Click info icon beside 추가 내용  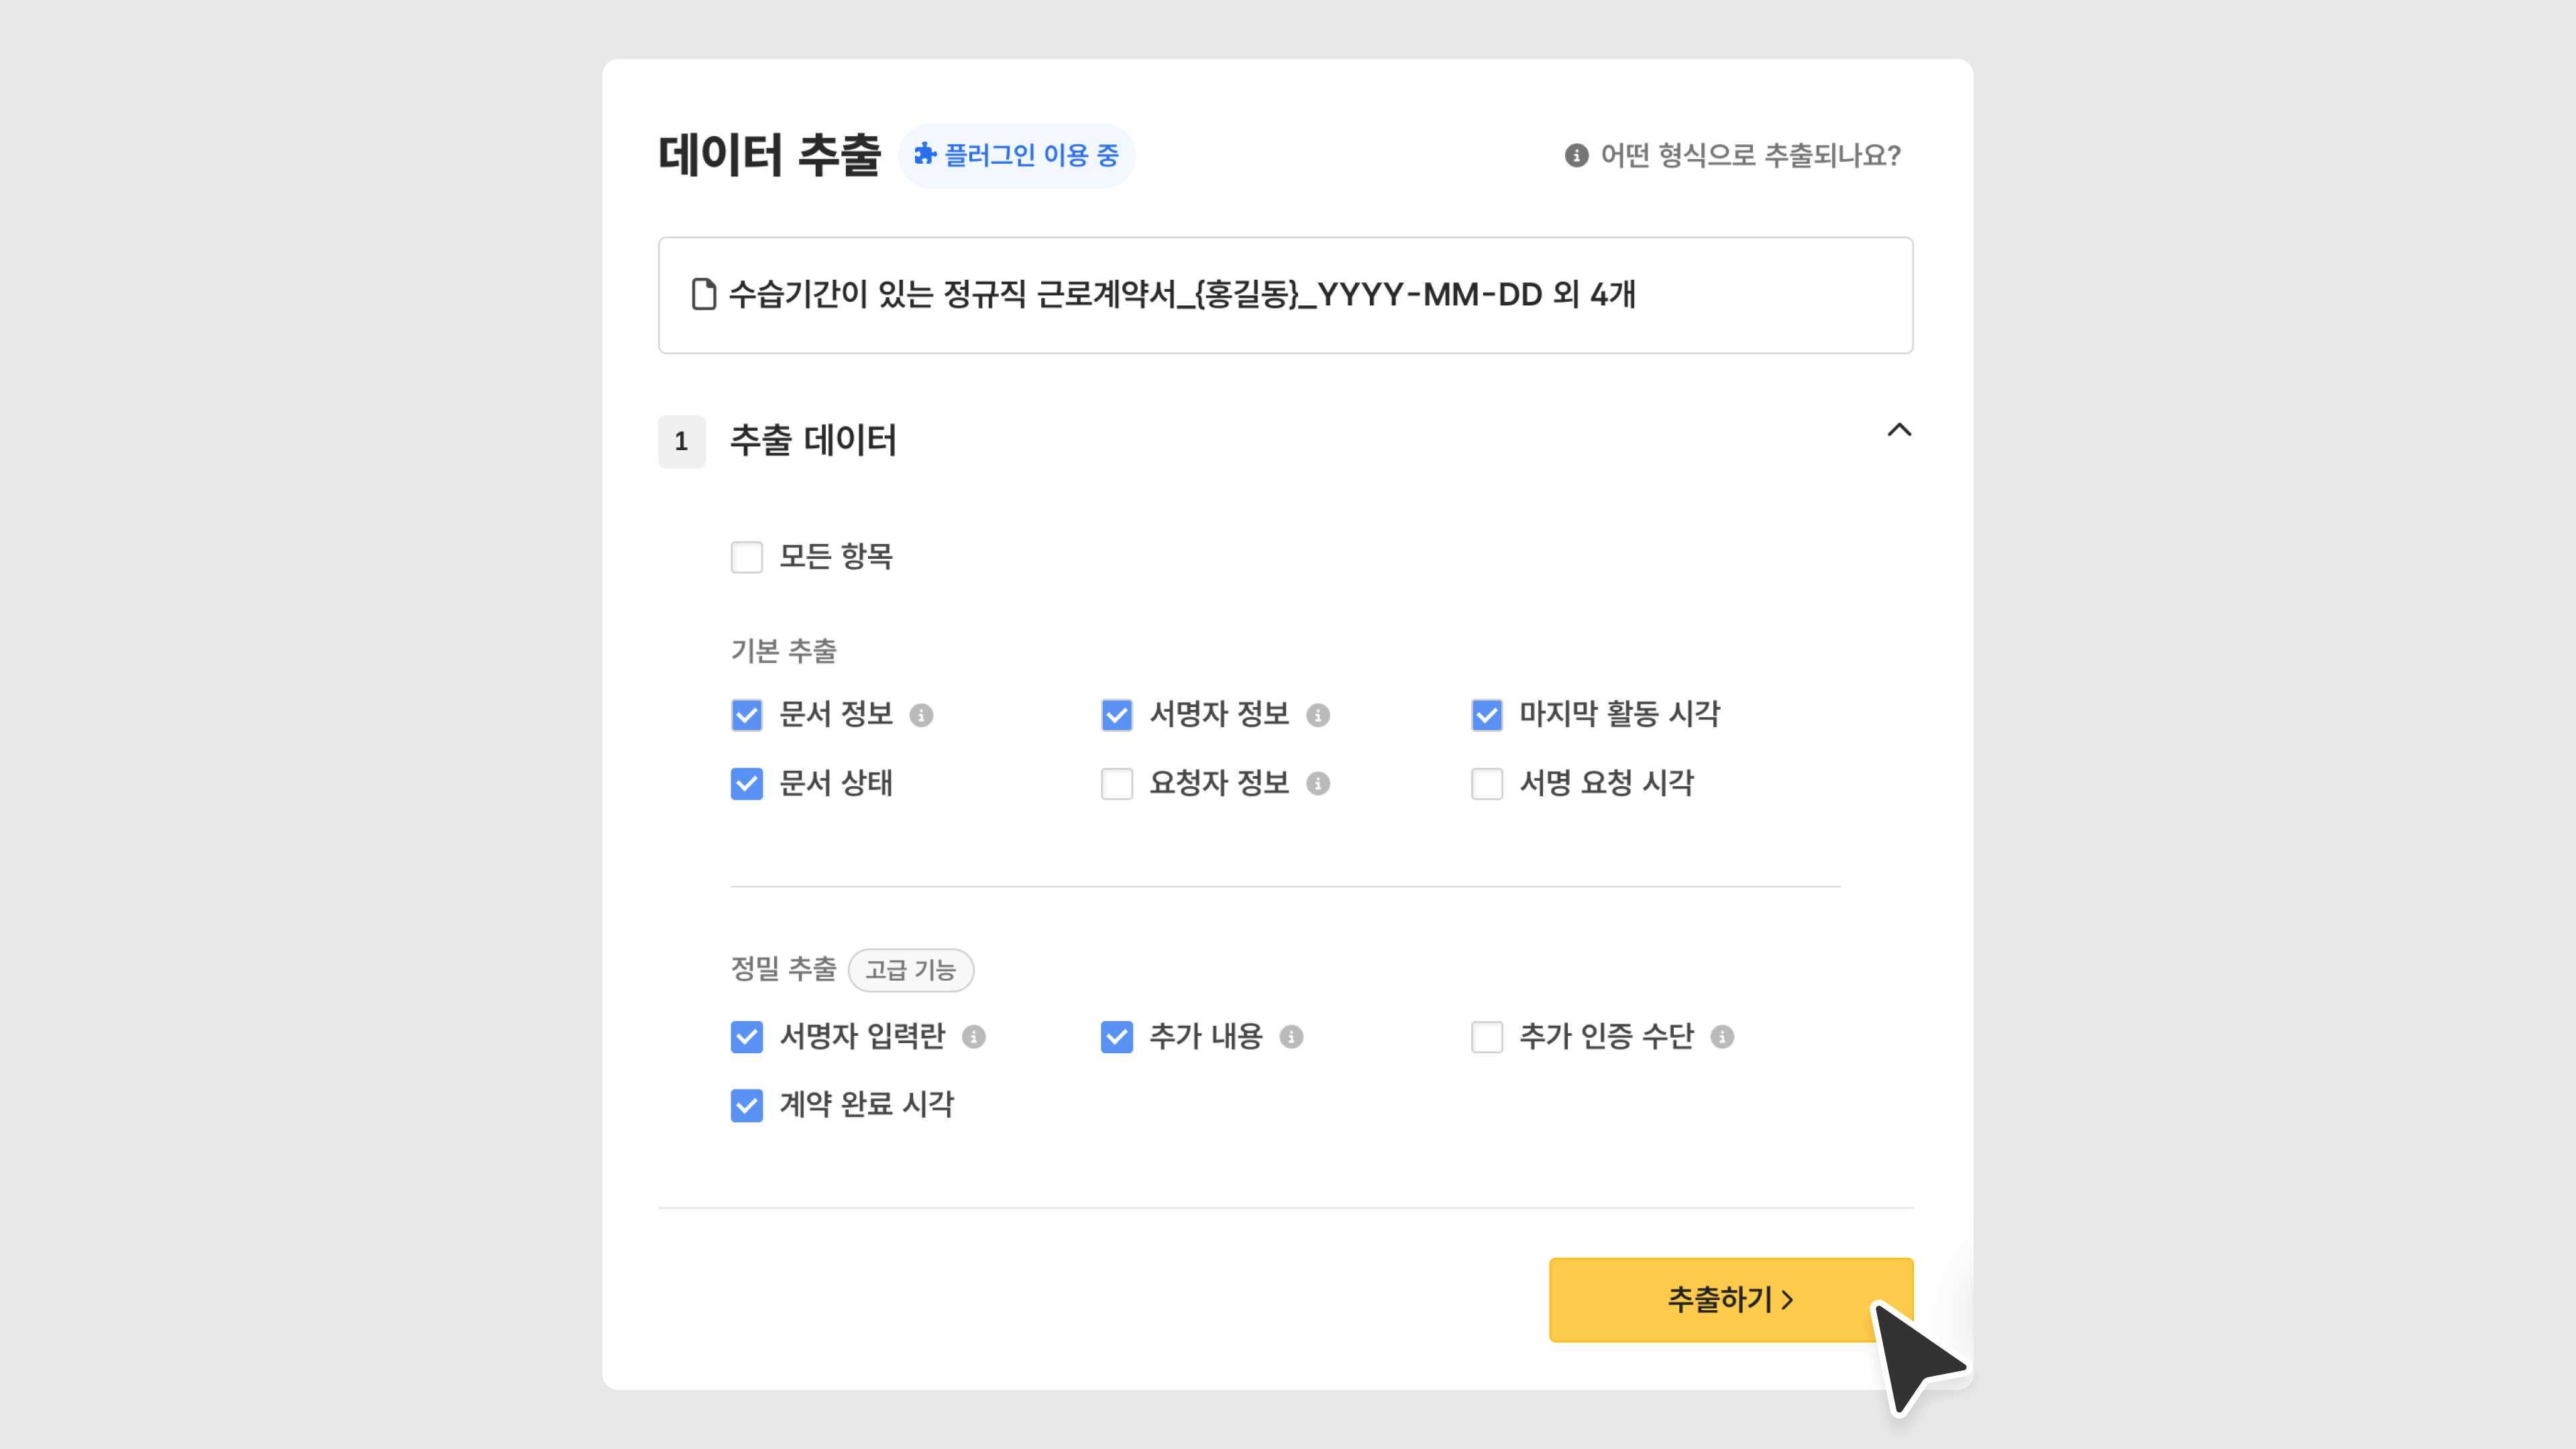(1291, 1037)
